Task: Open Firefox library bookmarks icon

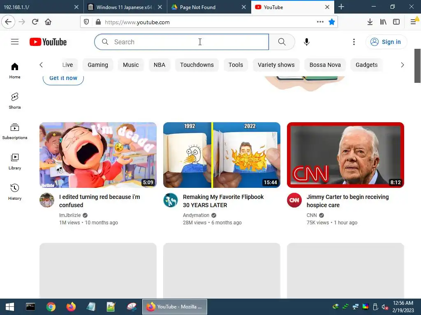Action: click(383, 22)
